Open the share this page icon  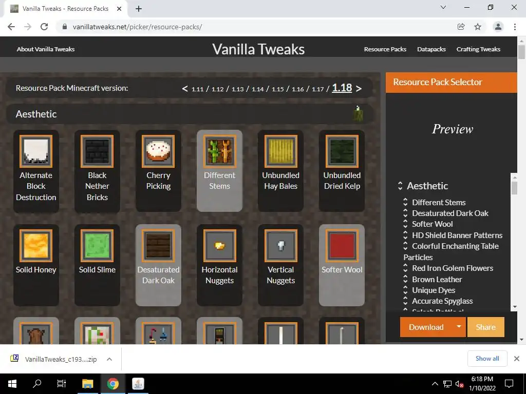click(x=461, y=27)
